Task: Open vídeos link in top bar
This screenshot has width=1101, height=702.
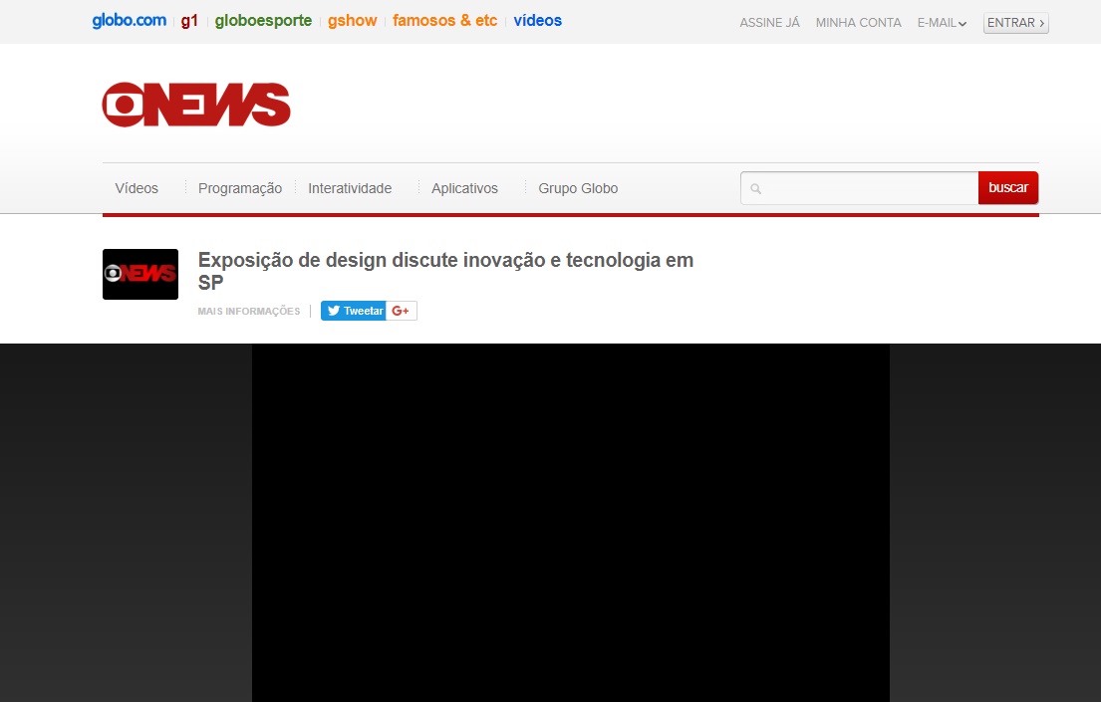Action: [x=538, y=20]
